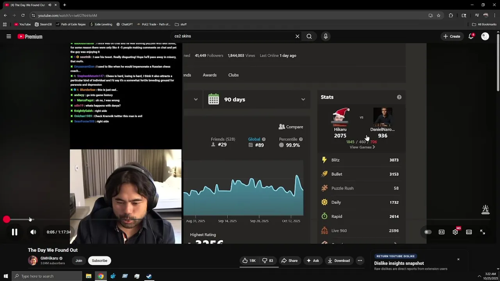Screen dimensions: 500x281
Task: Click the video title The Day We Found Out
Action: coord(53,250)
